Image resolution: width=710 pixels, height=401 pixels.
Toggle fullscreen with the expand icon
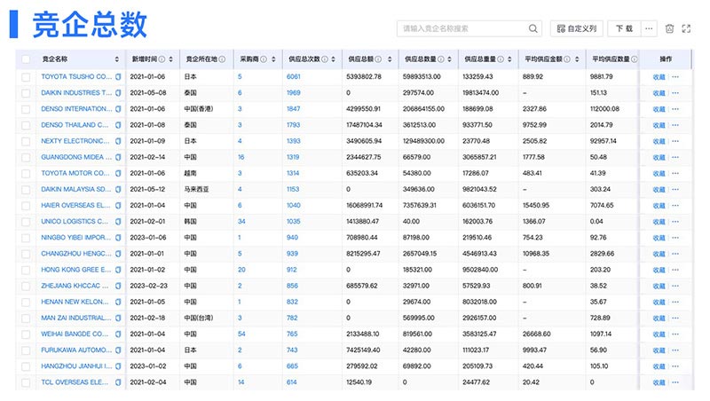(x=686, y=28)
